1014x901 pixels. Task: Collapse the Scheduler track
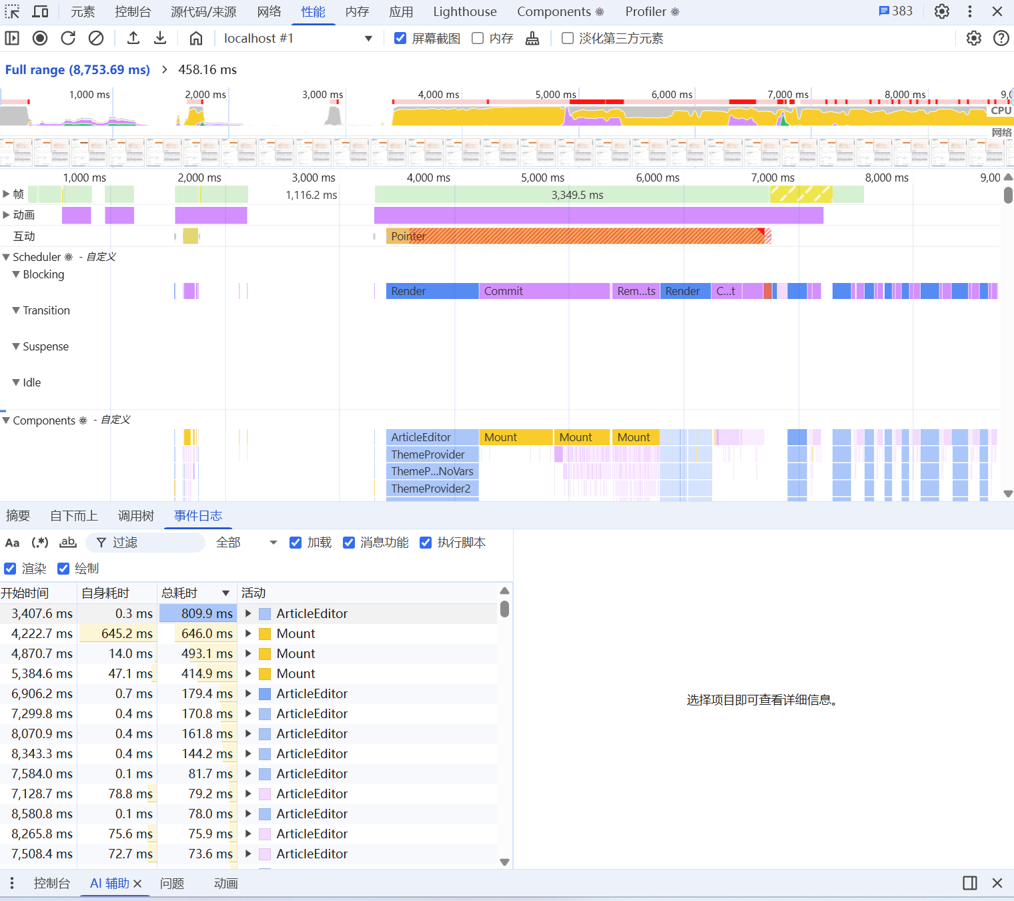click(x=6, y=257)
